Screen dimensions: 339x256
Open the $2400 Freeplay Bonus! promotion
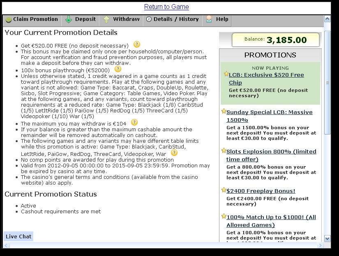click(261, 191)
